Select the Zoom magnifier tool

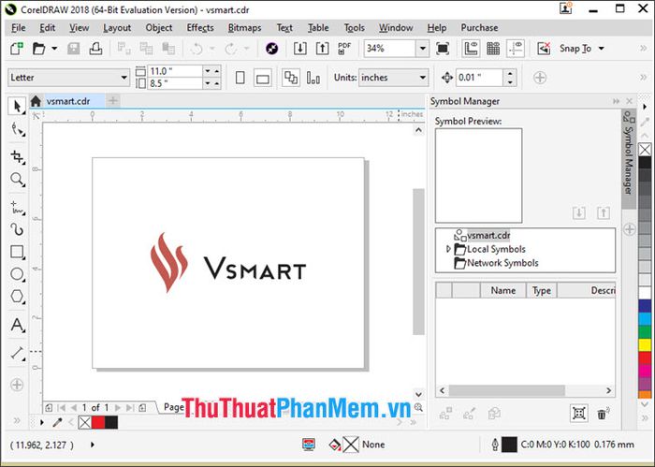click(x=17, y=180)
